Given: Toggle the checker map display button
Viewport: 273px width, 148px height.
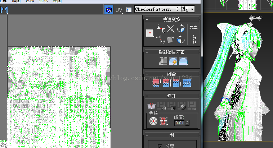Looking at the screenshot, I should tap(109, 10).
